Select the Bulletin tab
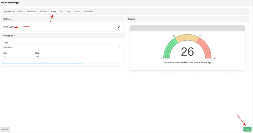253x133 pixels. [x=43, y=12]
